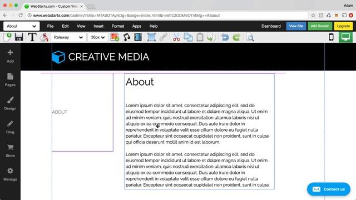
Task: Click the blue cube logo image
Action: pyautogui.click(x=58, y=57)
